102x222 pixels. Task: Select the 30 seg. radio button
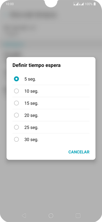click(x=16, y=139)
